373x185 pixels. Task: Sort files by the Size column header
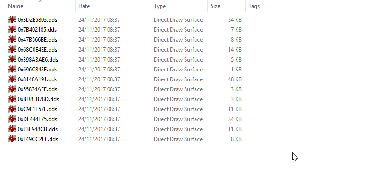(215, 6)
